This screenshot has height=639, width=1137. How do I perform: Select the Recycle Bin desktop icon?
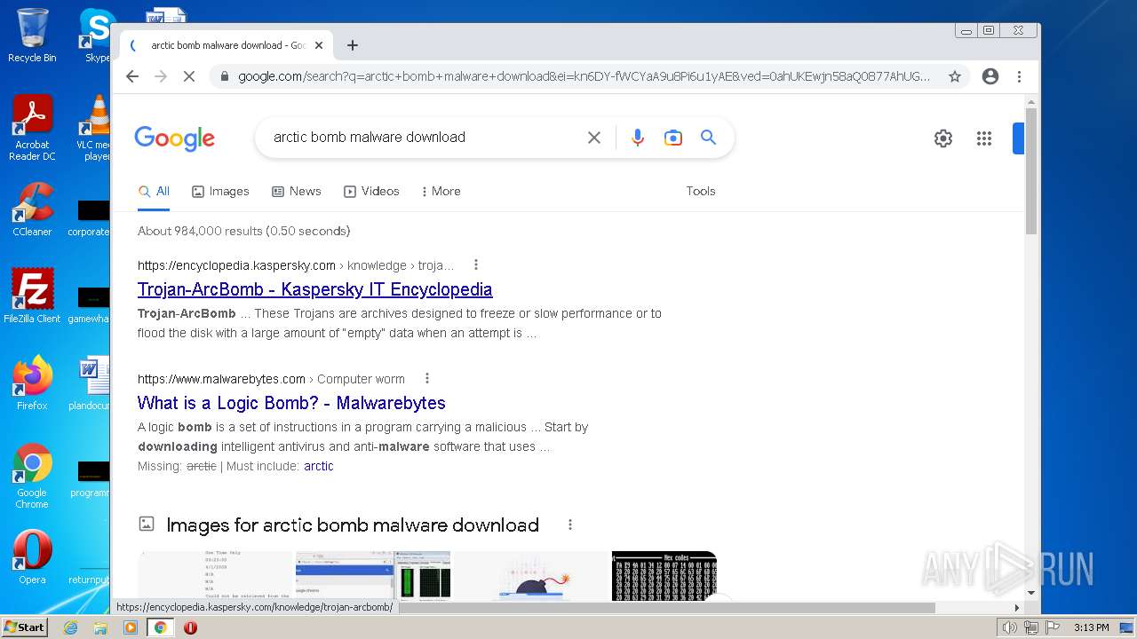click(32, 35)
